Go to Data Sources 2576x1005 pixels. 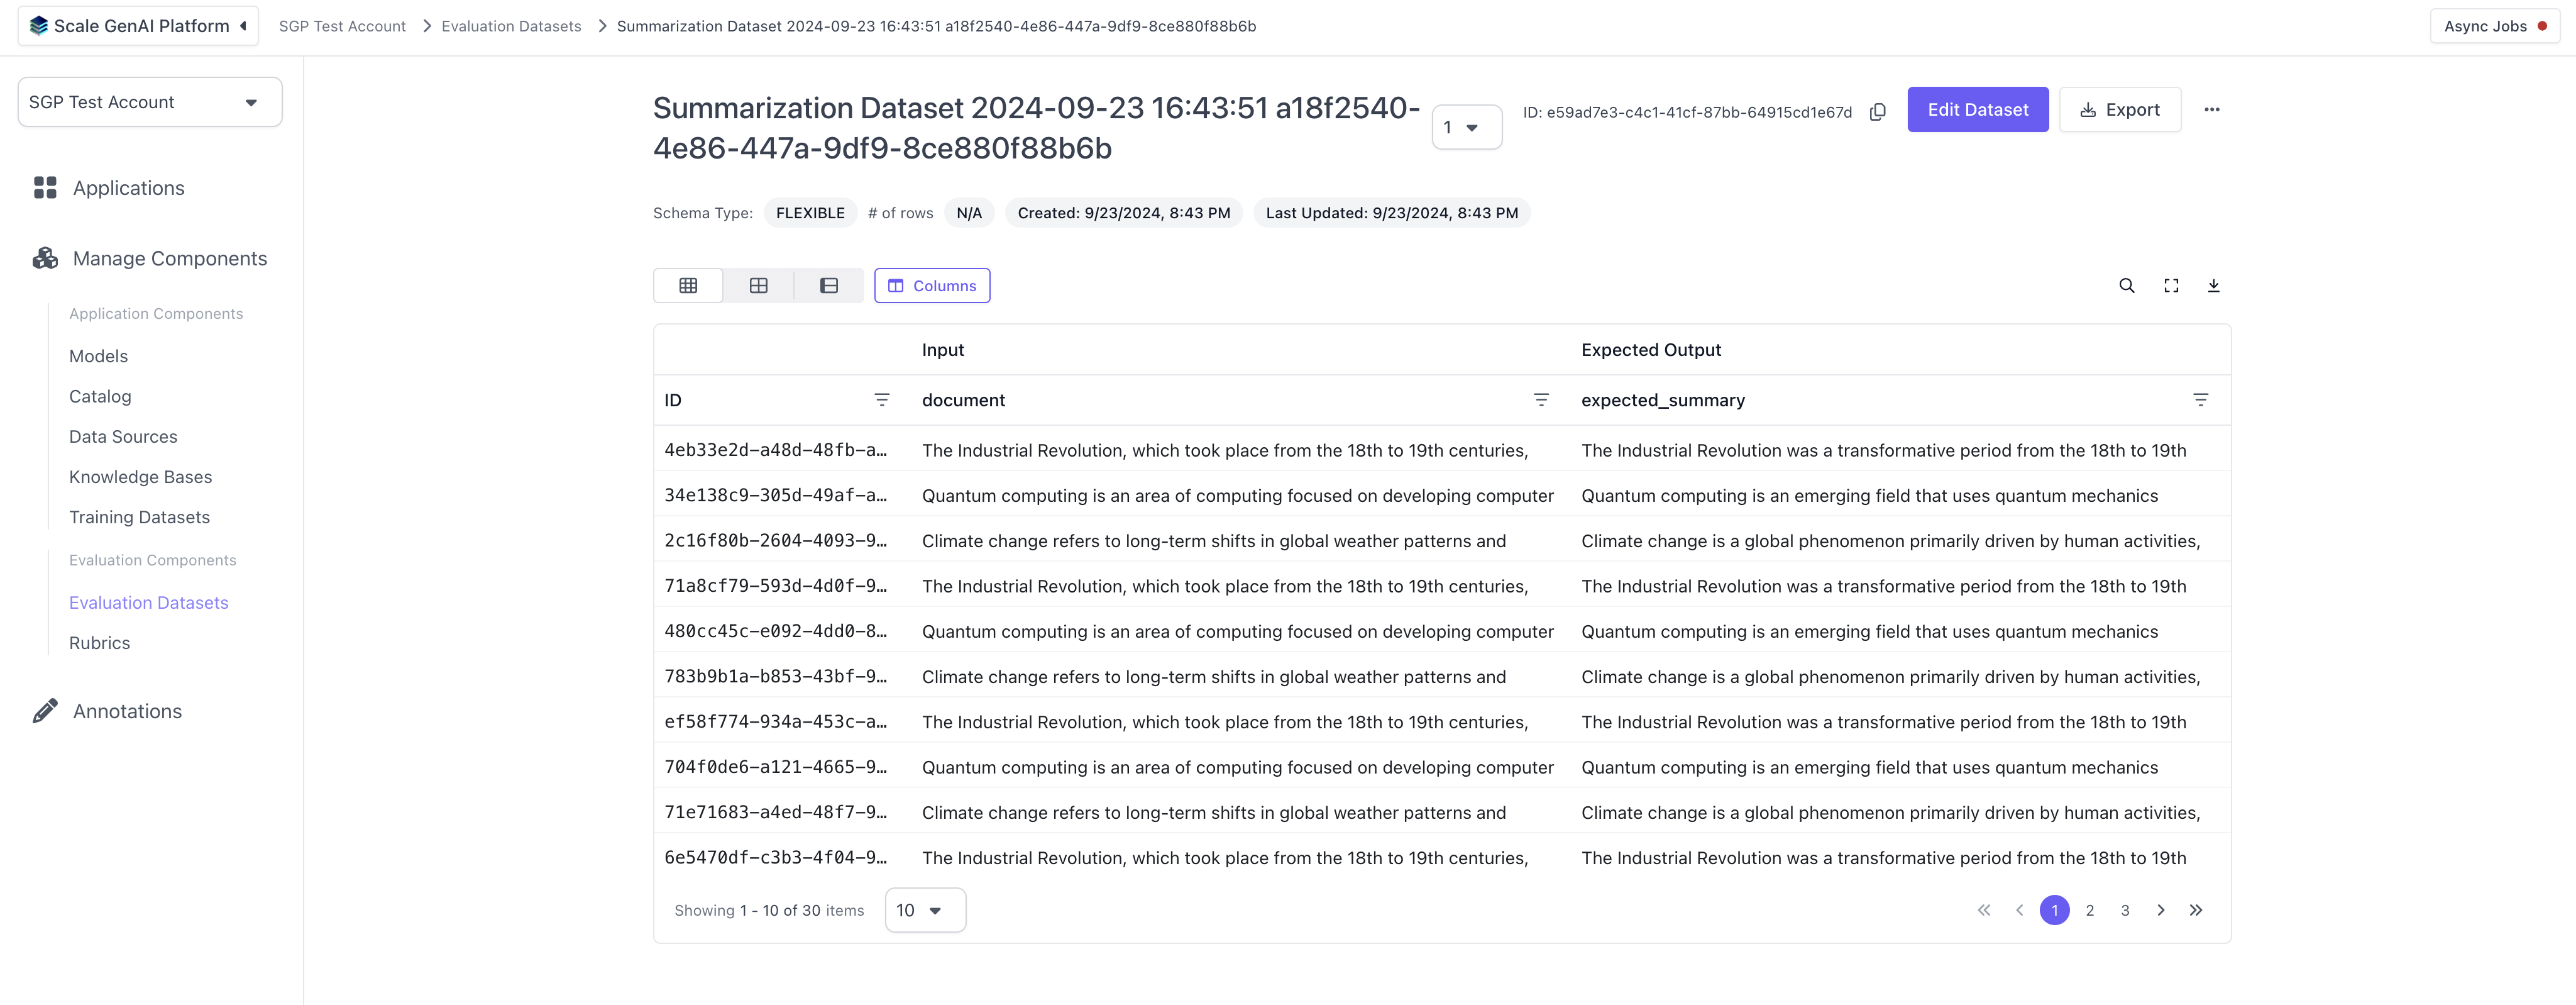(x=123, y=437)
